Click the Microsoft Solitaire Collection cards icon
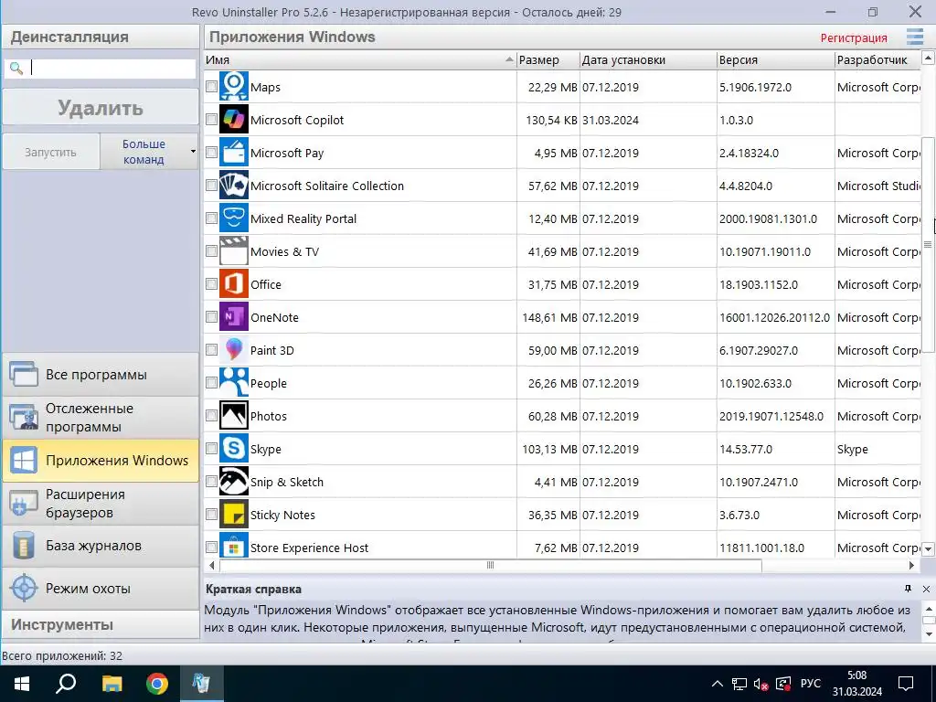Screen dimensions: 936x702 click(x=233, y=185)
